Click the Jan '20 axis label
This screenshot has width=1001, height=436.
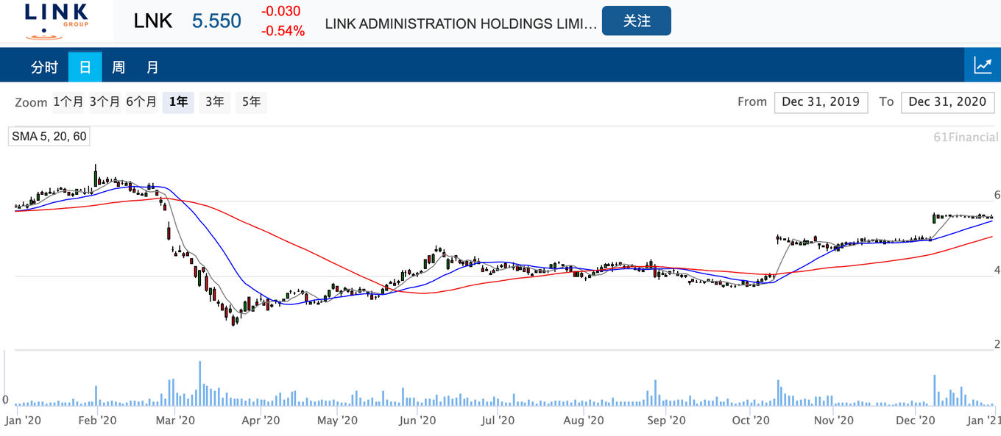[23, 421]
